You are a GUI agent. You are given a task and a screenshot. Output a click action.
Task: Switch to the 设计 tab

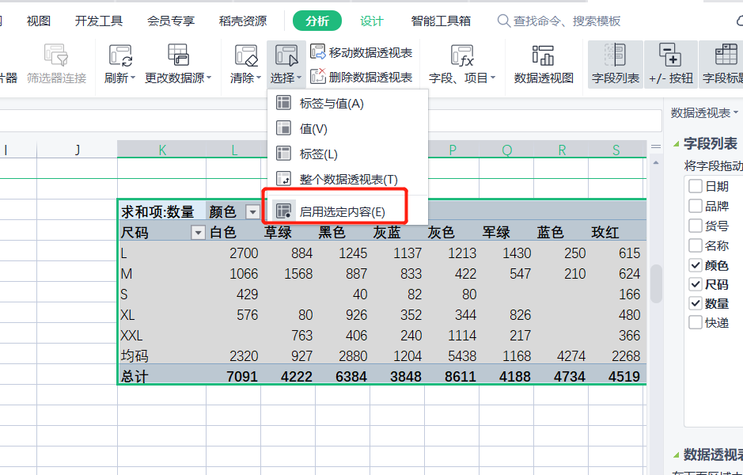point(371,21)
